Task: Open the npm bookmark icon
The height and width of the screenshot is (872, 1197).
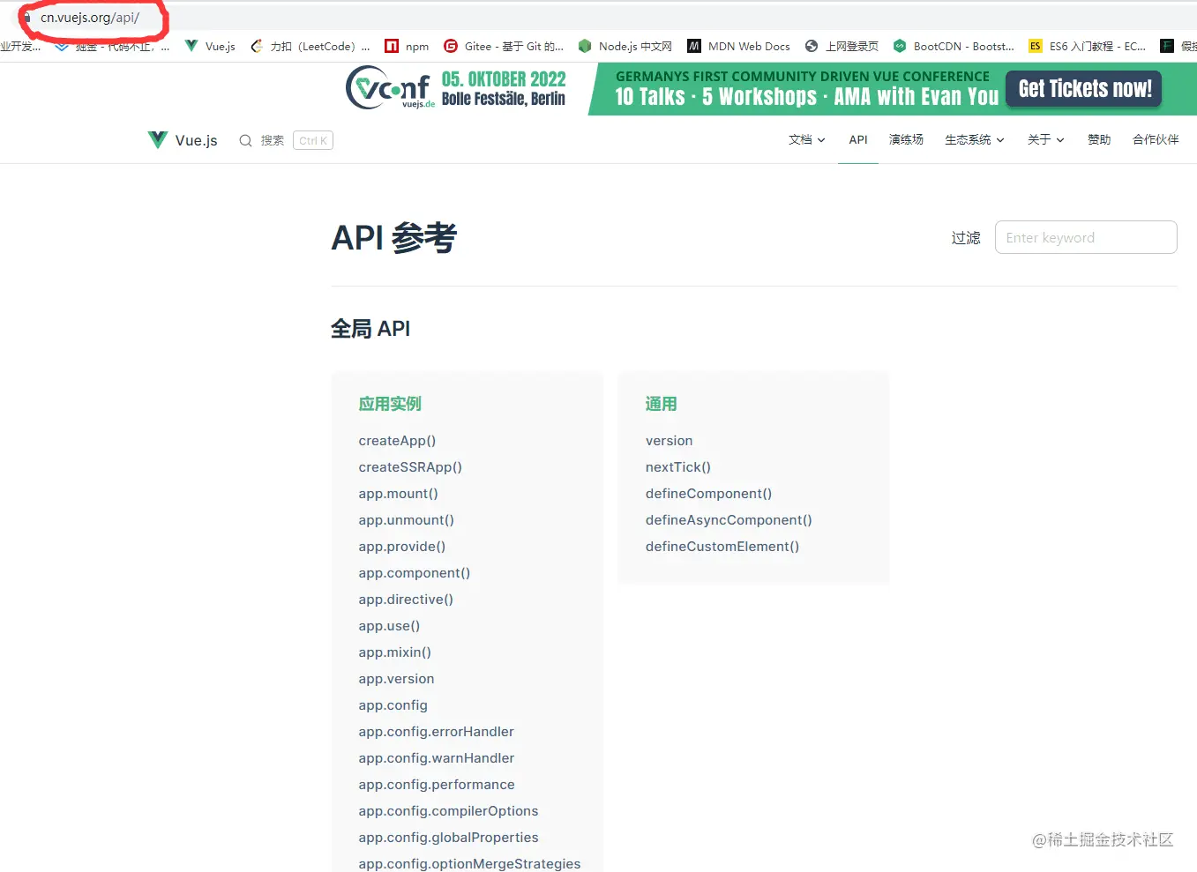Action: click(x=390, y=45)
